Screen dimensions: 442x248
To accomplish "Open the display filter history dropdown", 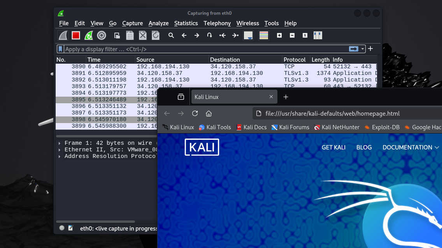I will tap(363, 49).
